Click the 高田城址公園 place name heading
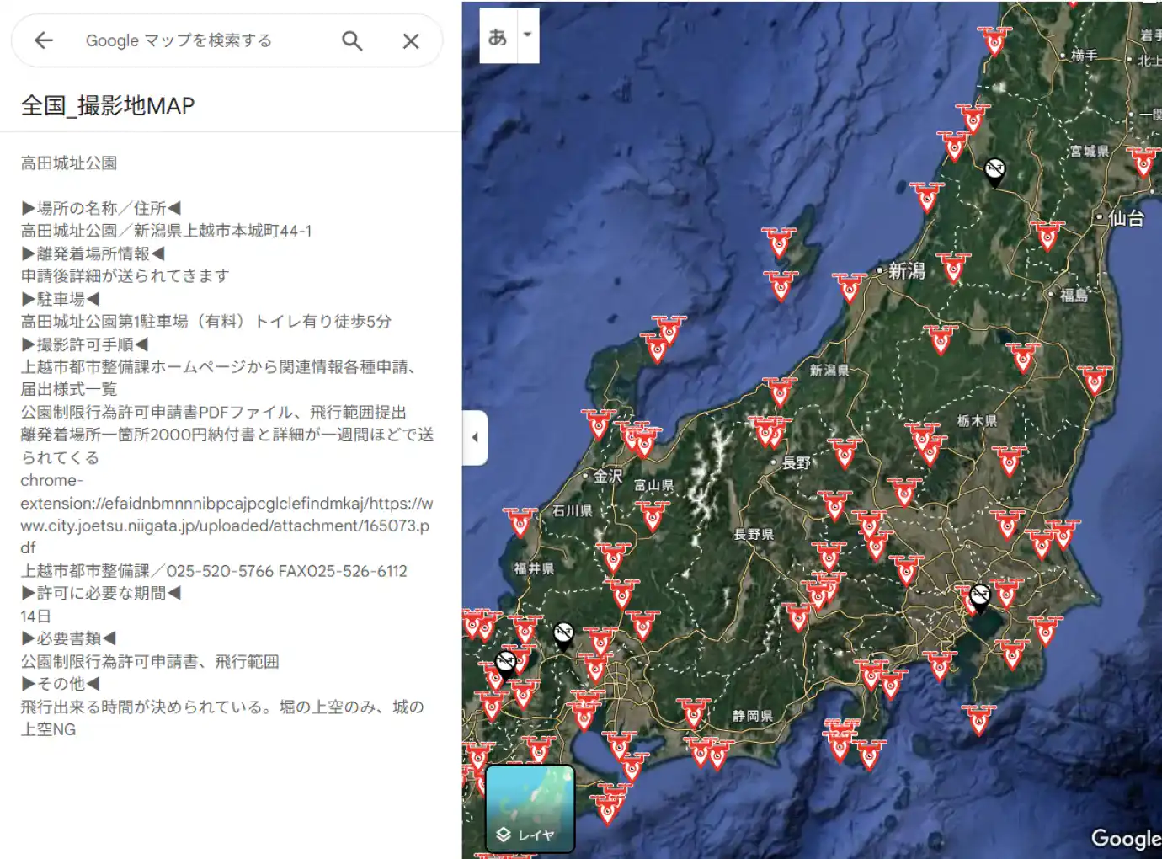Screen dimensions: 1162x859 (x=69, y=163)
